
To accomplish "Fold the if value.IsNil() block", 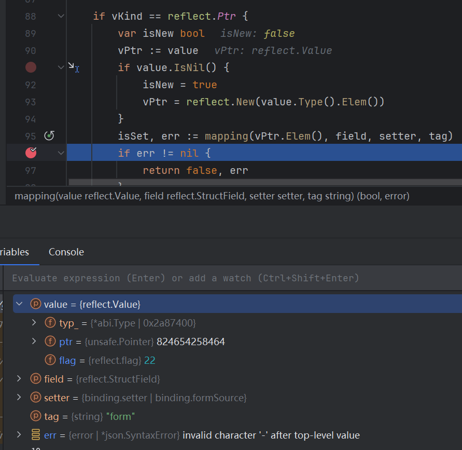I will click(x=61, y=67).
